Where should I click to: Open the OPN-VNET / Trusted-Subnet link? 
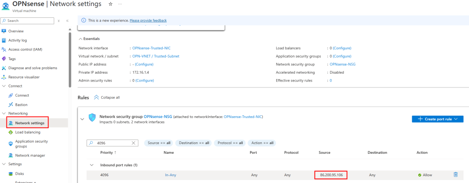pos(156,56)
